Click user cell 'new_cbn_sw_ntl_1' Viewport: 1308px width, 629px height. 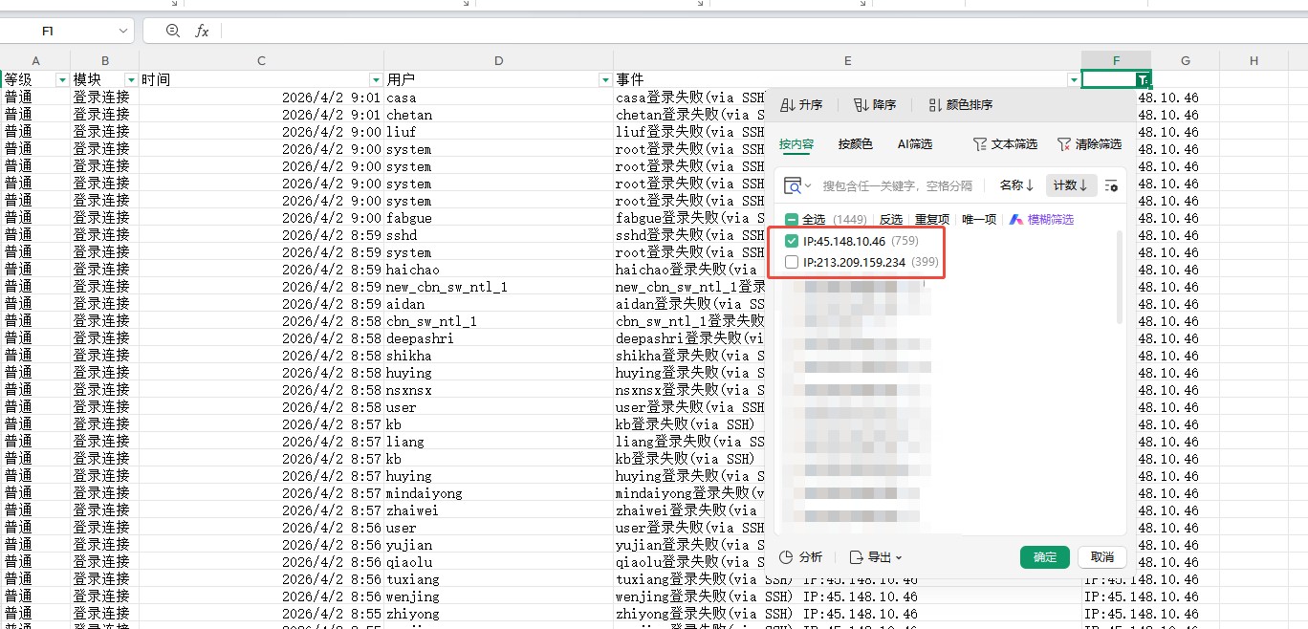pos(498,287)
